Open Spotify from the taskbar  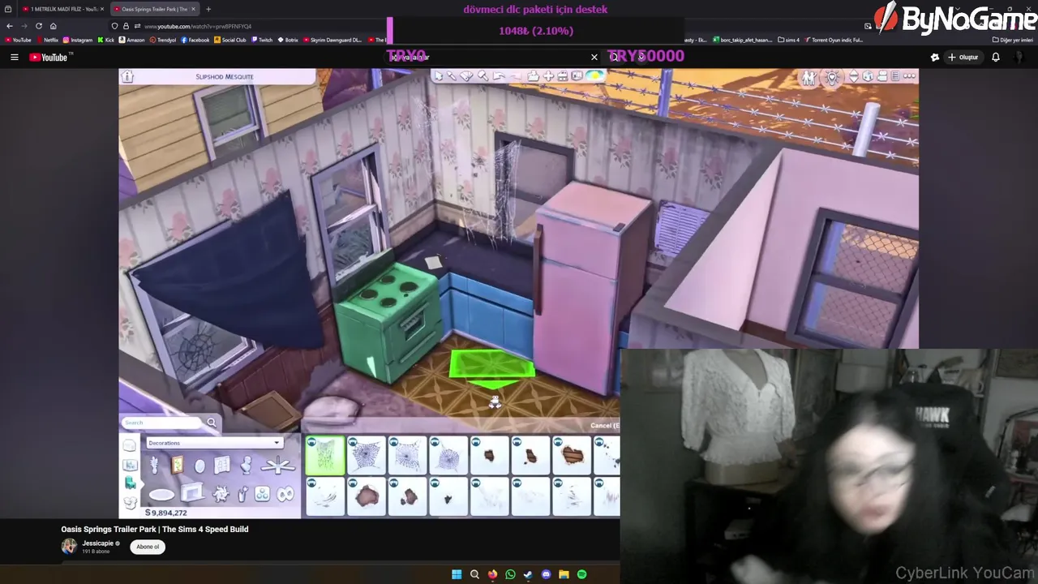coord(581,574)
